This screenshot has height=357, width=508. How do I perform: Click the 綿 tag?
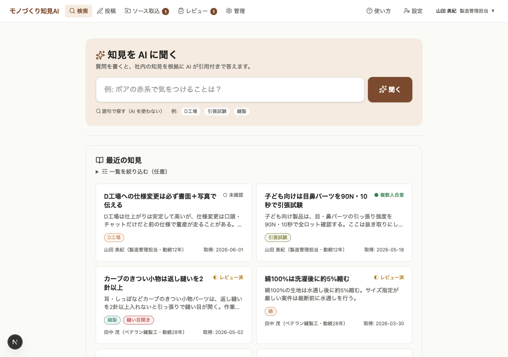(x=271, y=311)
